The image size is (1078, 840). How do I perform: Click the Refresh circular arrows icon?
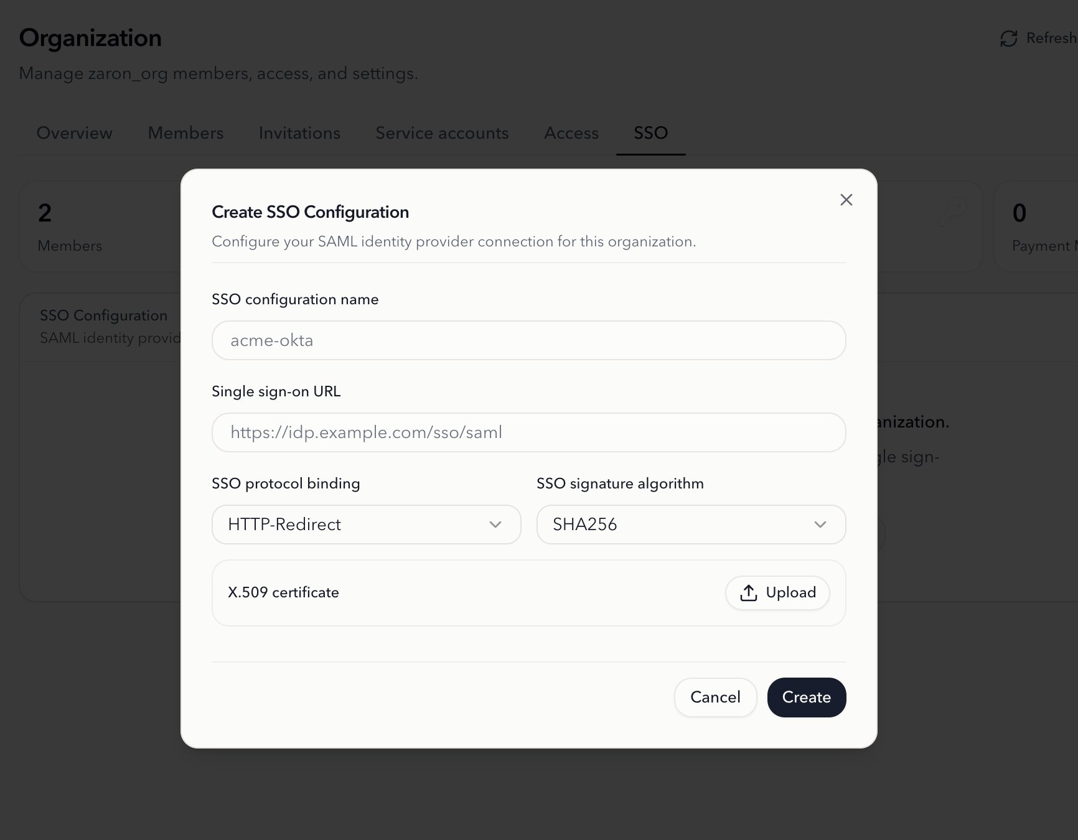pyautogui.click(x=1008, y=39)
